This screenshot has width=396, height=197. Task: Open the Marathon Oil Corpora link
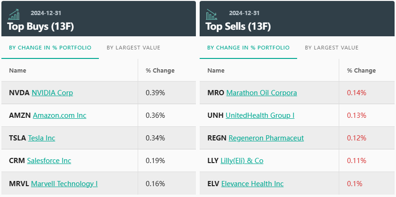point(262,93)
